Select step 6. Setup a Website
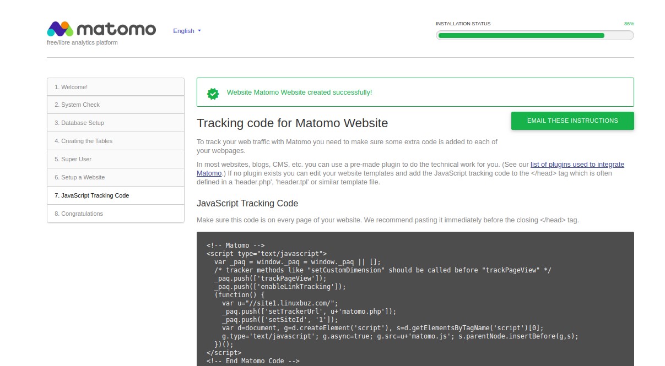665x366 pixels. [116, 177]
